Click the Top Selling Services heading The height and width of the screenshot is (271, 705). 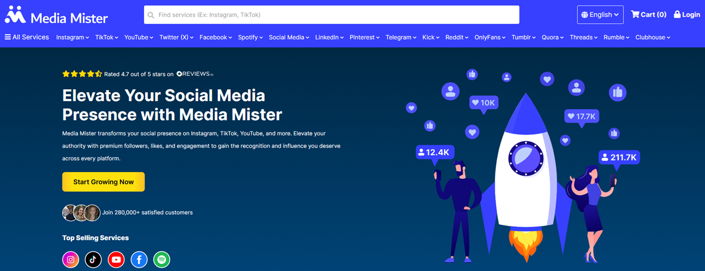96,238
